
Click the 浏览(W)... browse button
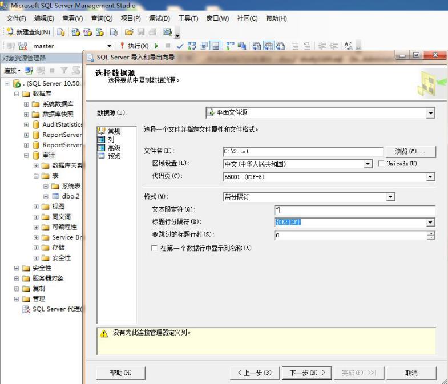(410, 152)
